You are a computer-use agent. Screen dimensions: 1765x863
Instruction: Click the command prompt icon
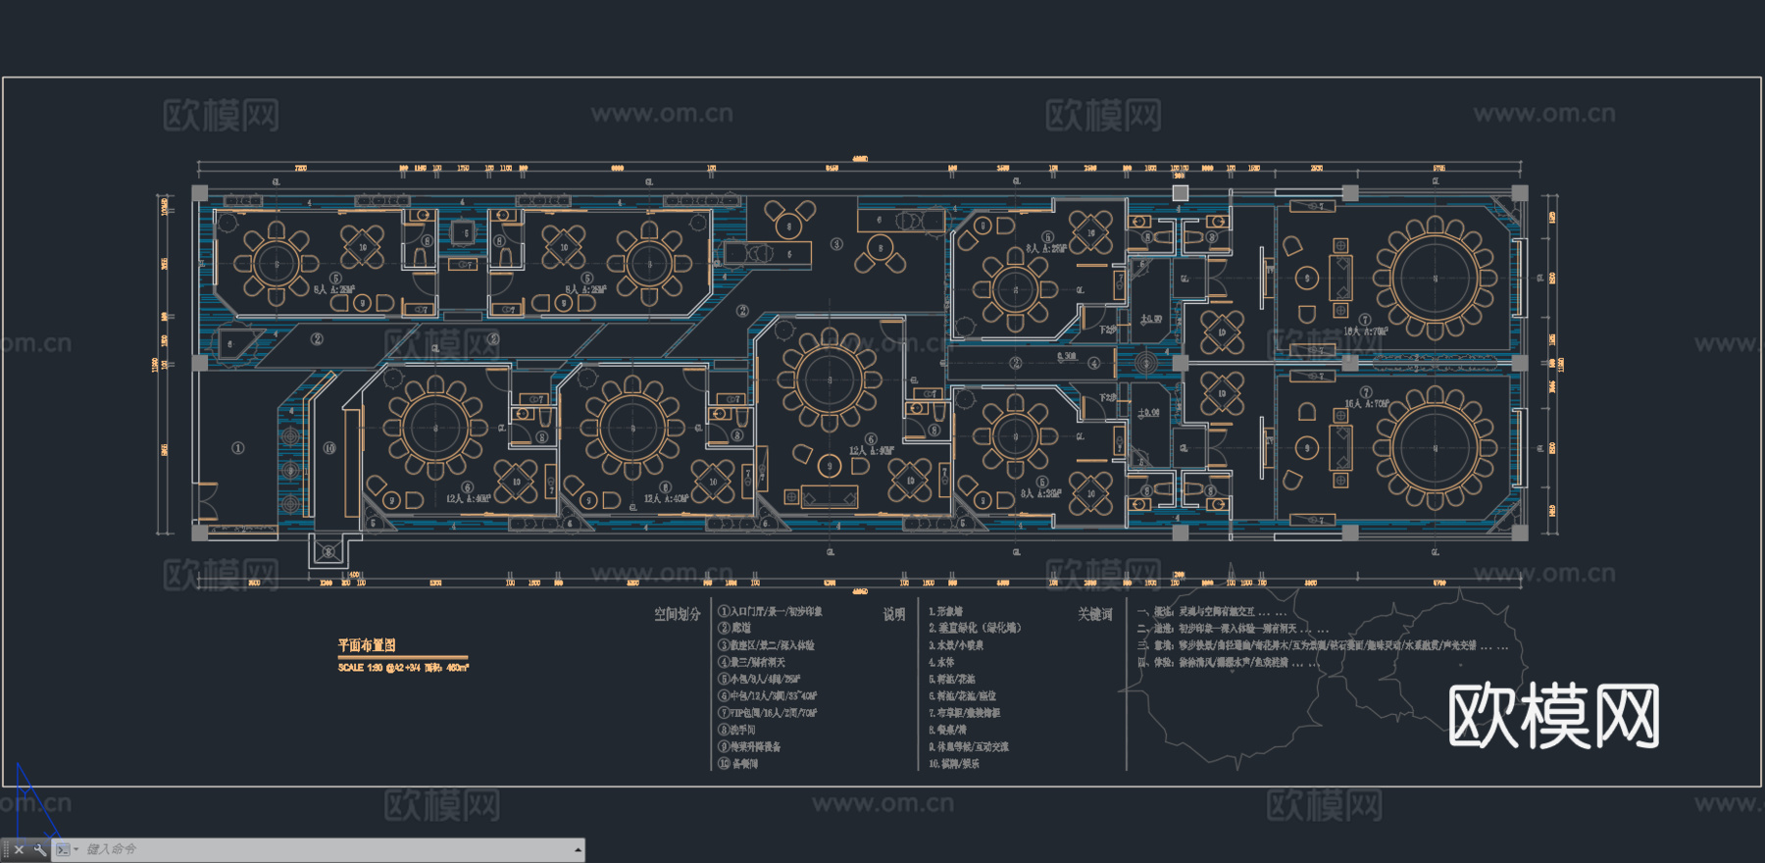[63, 849]
